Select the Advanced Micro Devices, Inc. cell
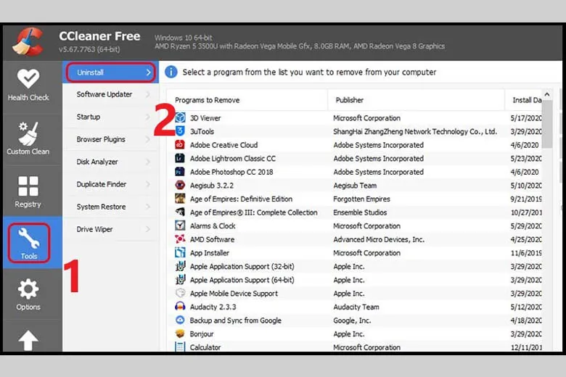Screen dimensions: 566x377 pyautogui.click(x=379, y=239)
